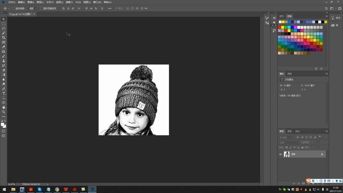Open the Properties panel flyout menu
Viewport: 343px width, 193px height.
pos(326,74)
